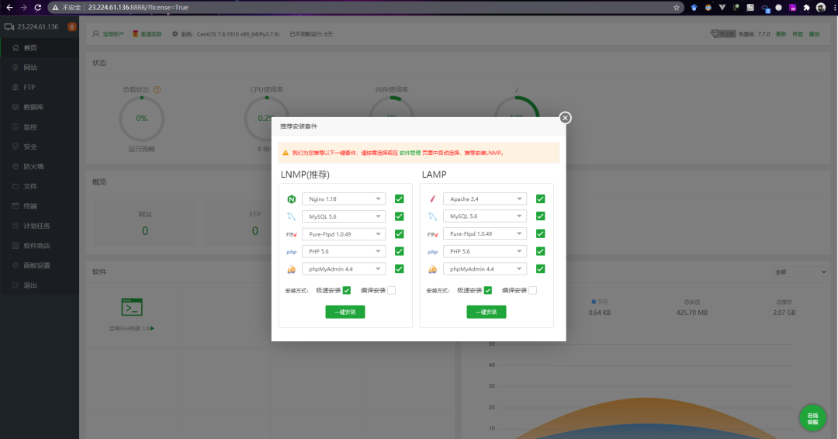Click the help icon next to 负载状态
The image size is (838, 439).
tap(157, 90)
